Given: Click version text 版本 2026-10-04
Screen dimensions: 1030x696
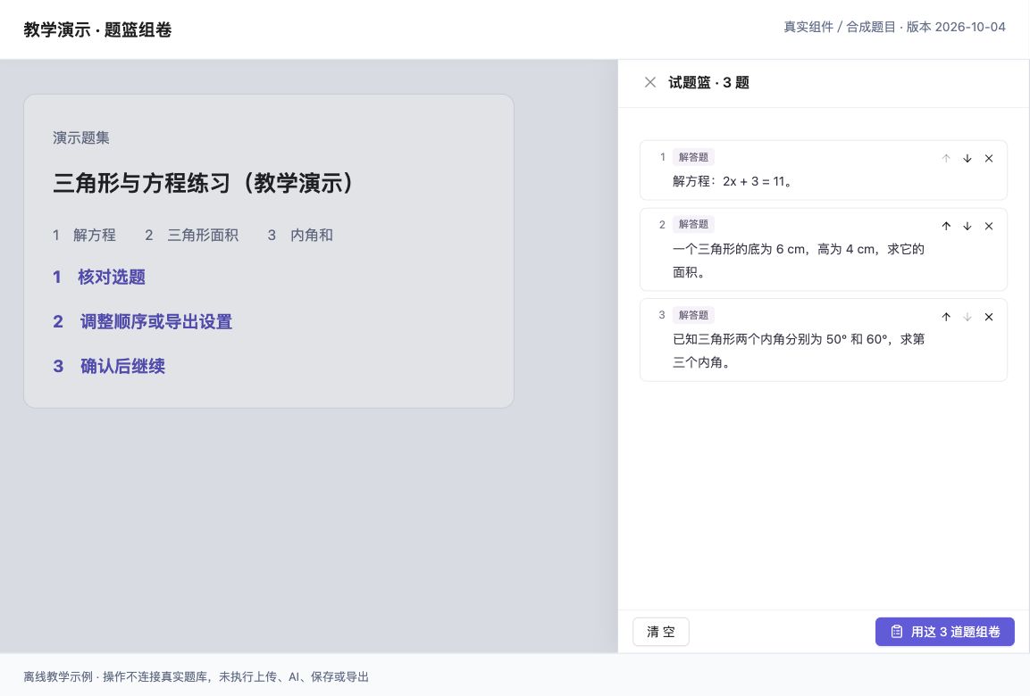Looking at the screenshot, I should click(956, 27).
